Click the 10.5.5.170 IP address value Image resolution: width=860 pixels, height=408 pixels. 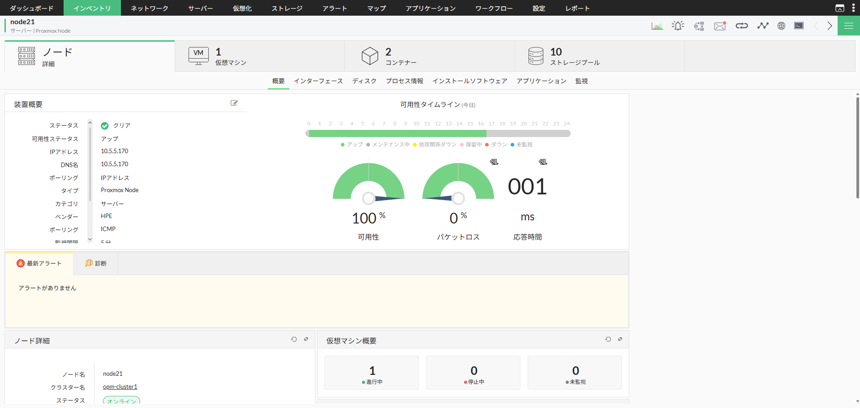tap(115, 151)
